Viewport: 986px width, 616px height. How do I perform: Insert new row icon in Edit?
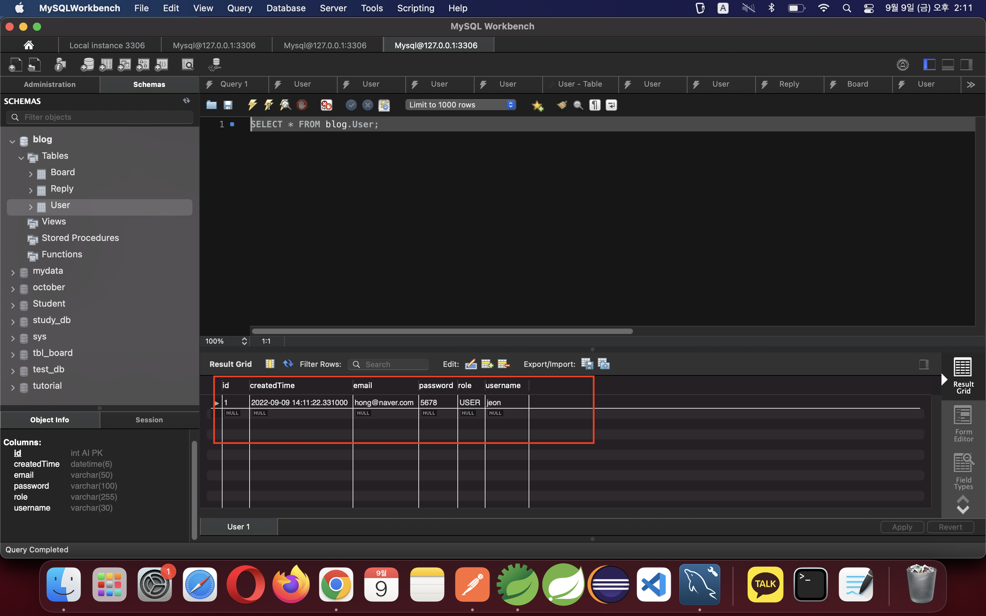click(487, 364)
